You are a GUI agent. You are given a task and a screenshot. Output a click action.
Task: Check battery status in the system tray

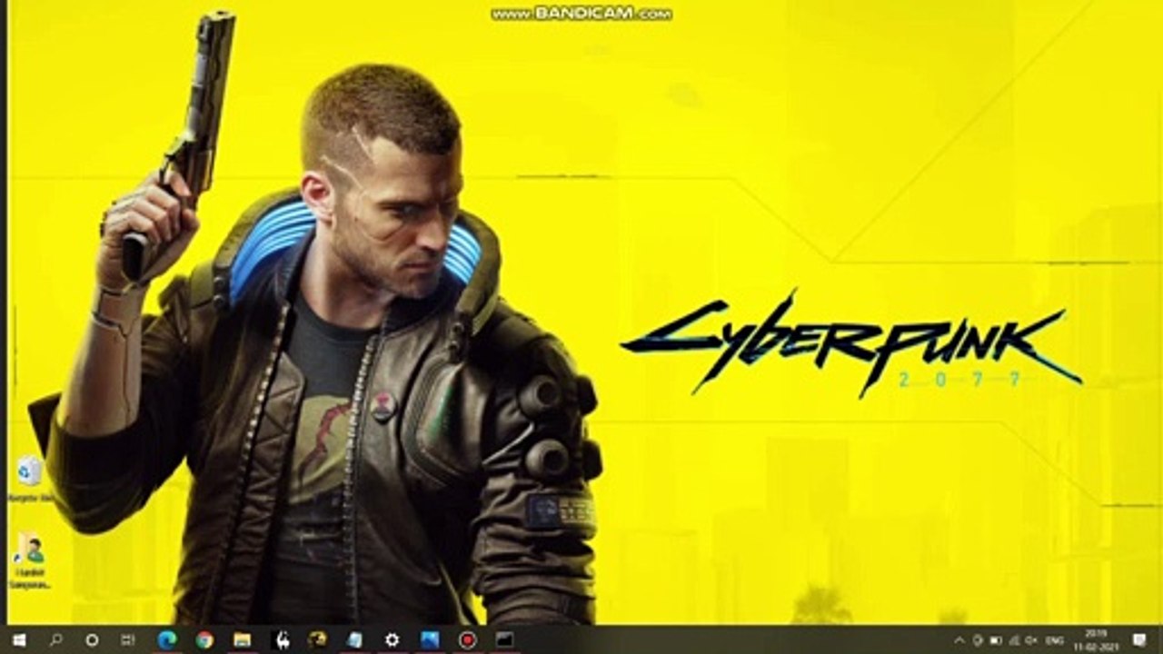(998, 640)
